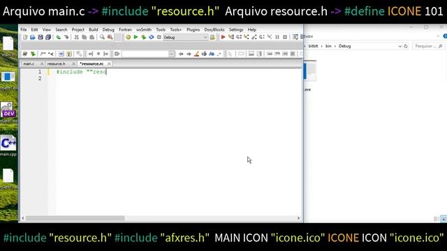Open Find with the magnifier icon

[102, 37]
